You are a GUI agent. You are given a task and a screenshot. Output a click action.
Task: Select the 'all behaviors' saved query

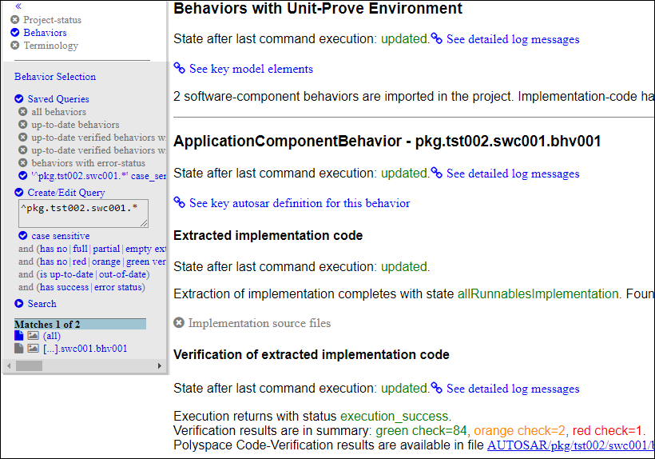58,112
